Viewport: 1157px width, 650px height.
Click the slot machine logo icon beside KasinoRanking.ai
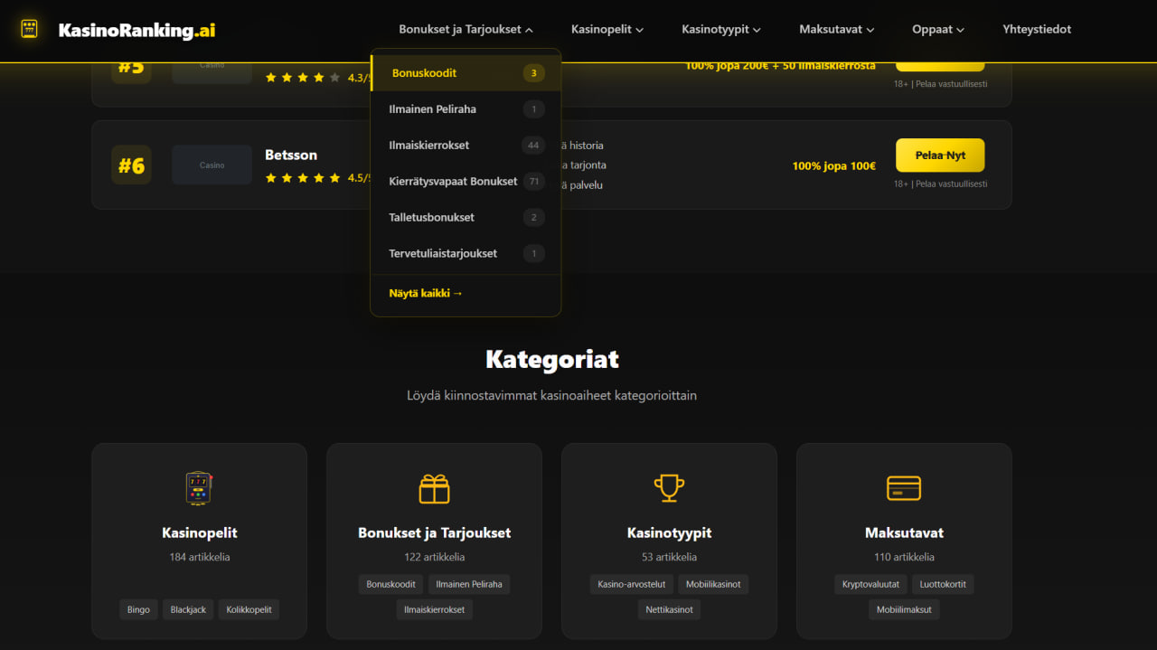(x=30, y=29)
